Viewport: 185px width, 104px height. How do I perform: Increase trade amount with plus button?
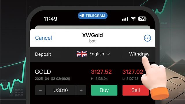[x=81, y=90]
